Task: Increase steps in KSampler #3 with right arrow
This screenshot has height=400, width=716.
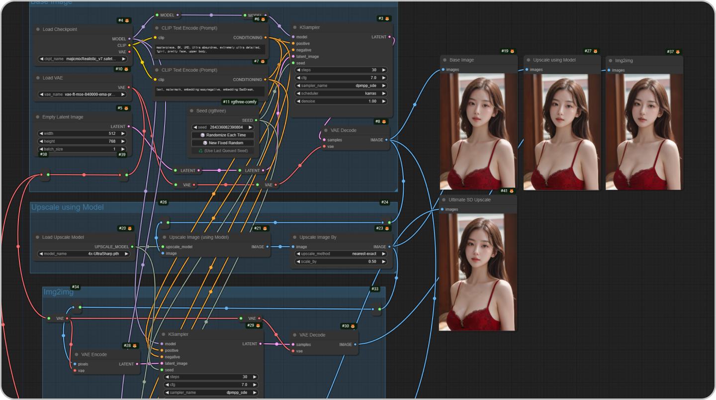Action: click(x=384, y=70)
